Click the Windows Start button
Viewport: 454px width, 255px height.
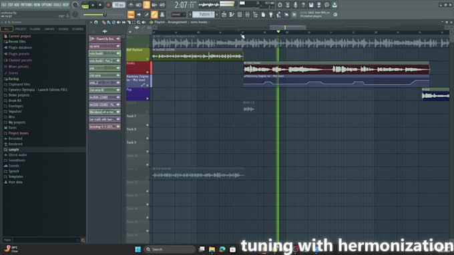coord(138,249)
